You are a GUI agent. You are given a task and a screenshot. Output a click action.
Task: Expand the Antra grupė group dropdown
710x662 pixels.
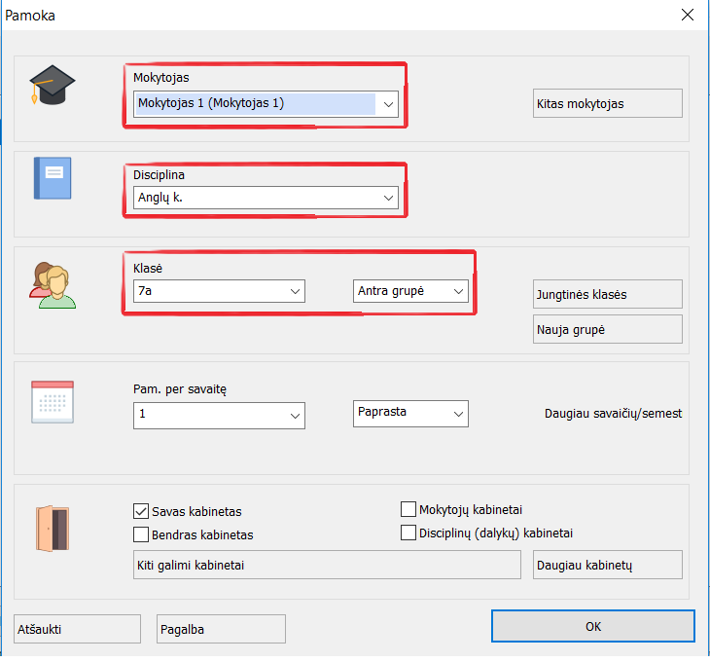coord(457,291)
